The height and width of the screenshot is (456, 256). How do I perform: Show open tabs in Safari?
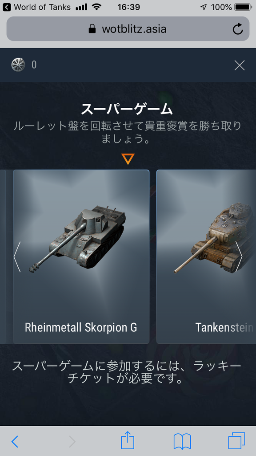point(236,441)
